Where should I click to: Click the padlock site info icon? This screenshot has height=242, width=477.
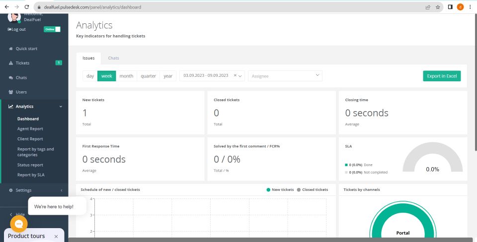(39, 7)
